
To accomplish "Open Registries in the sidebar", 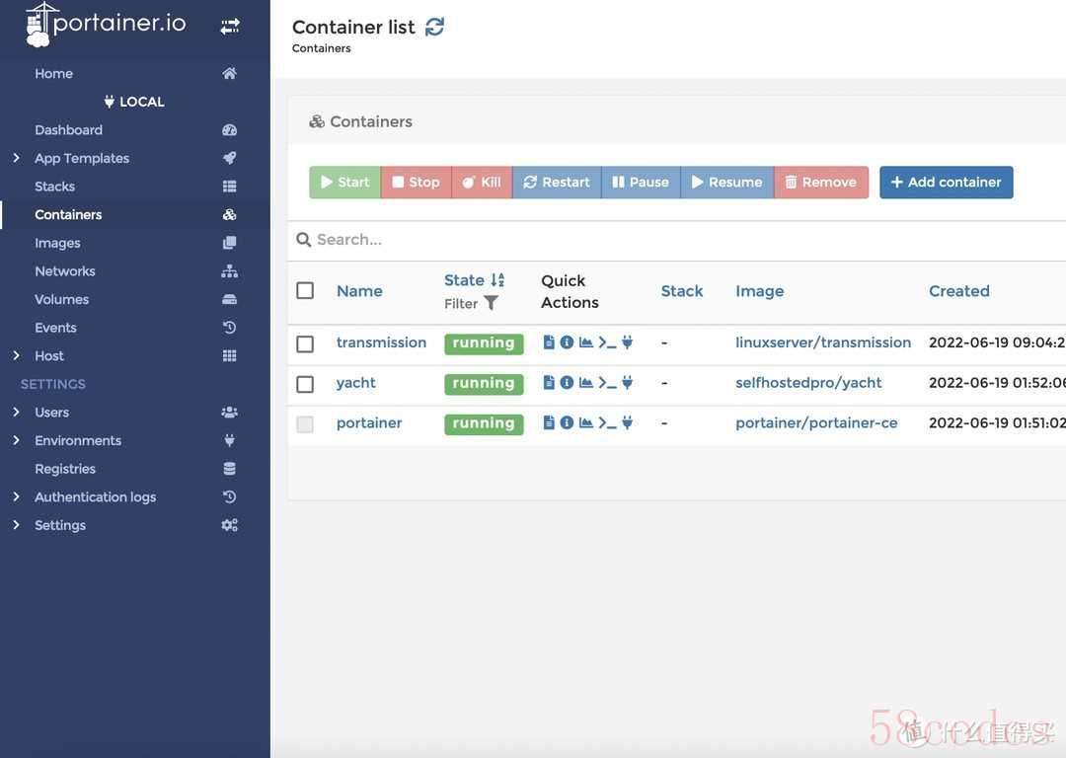I will point(65,469).
